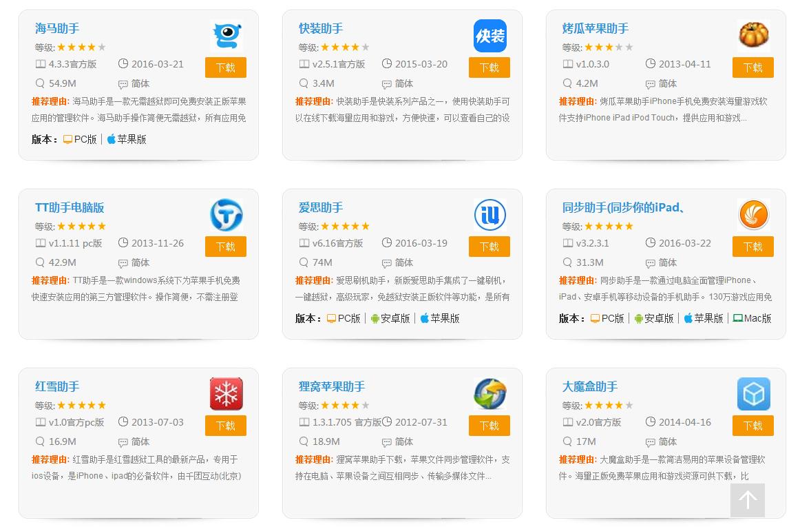Open the PC版 link under 海马助手
The width and height of the screenshot is (811, 531).
[80, 139]
